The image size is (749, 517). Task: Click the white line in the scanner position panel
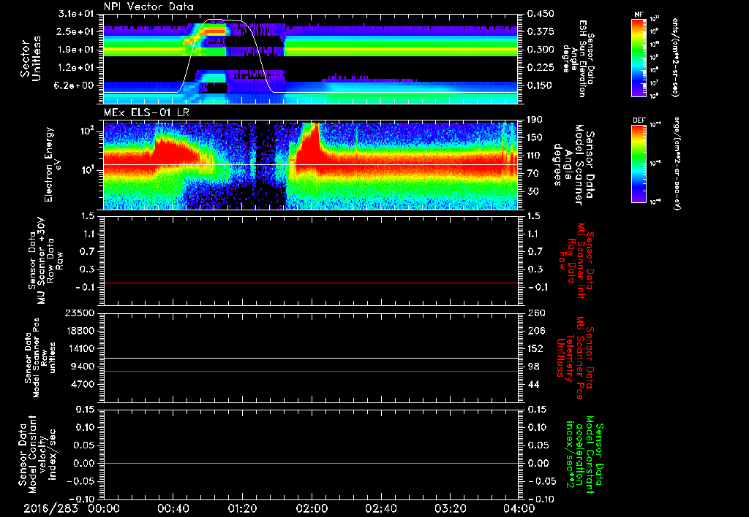point(311,359)
